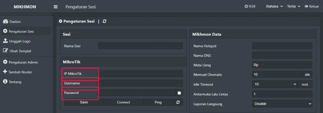Click the Pengaturan Admin gear icon
The height and width of the screenshot is (113, 323).
5,62
